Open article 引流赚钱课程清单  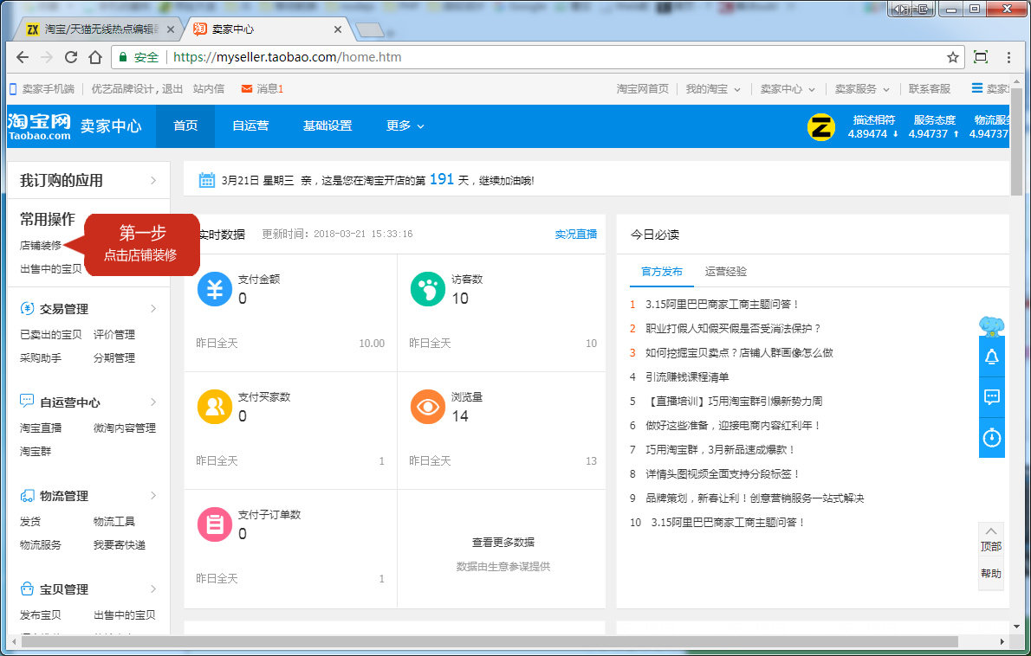(687, 376)
